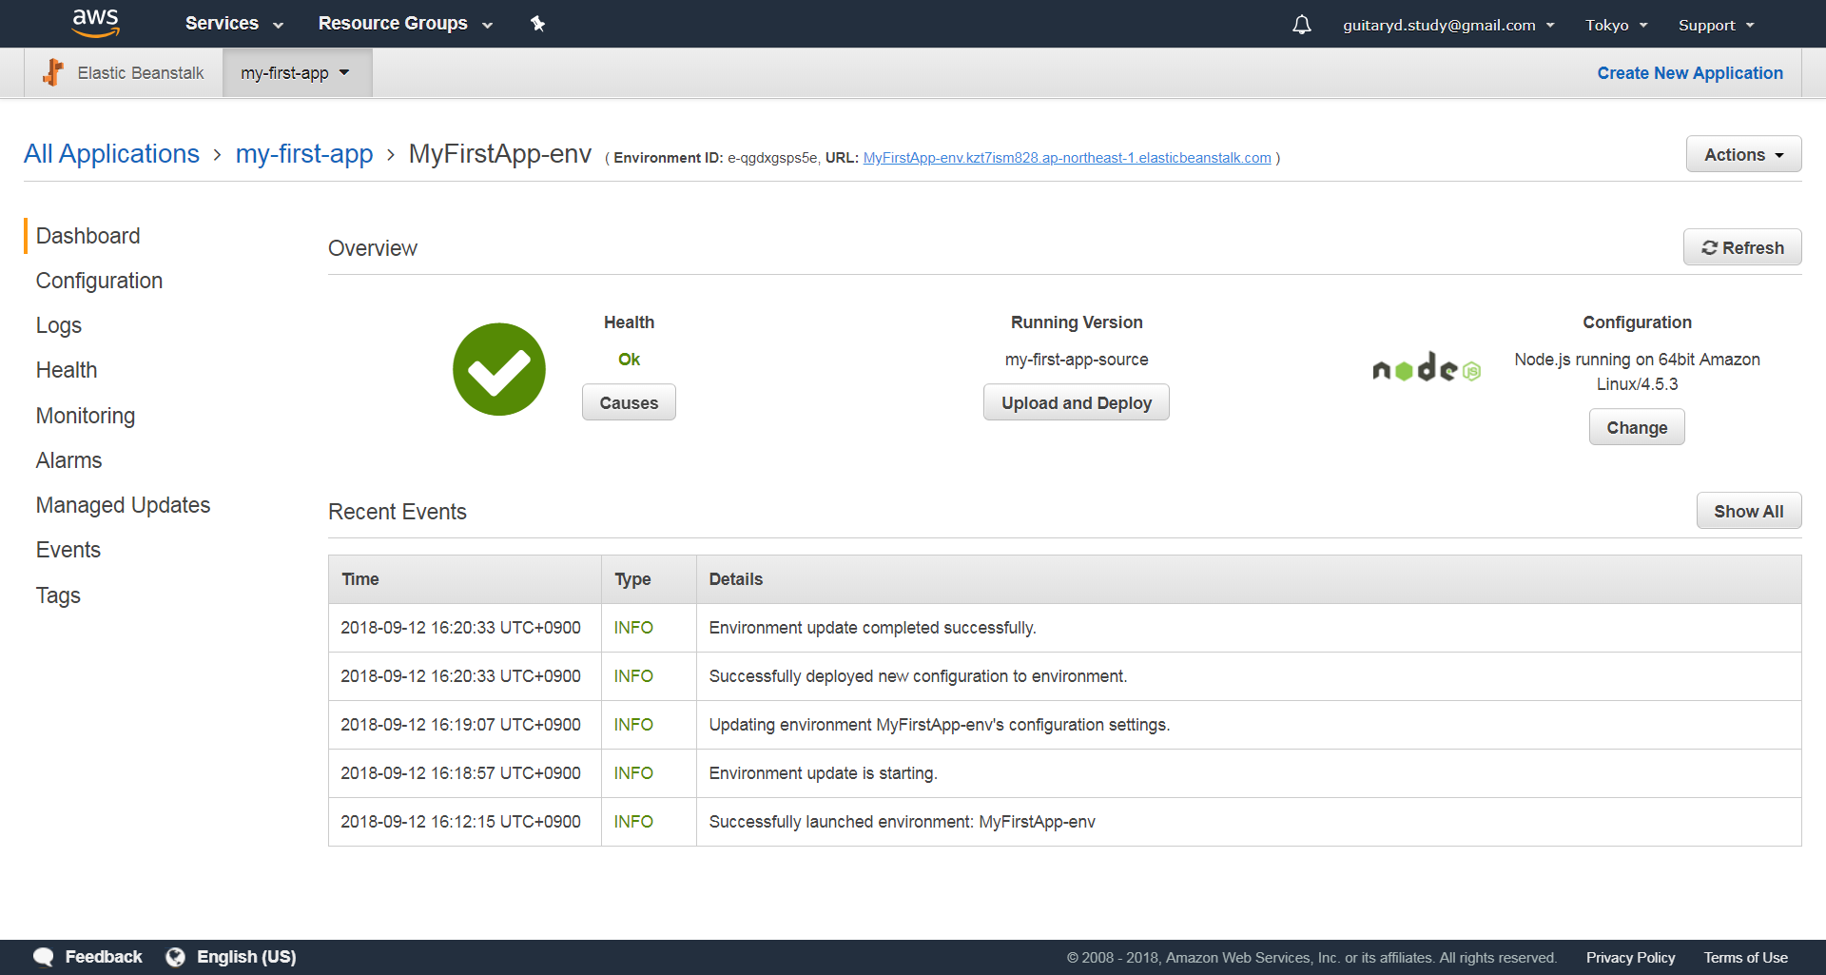Click the INFO type in the 16:12:15 row
This screenshot has width=1826, height=975.
point(633,822)
